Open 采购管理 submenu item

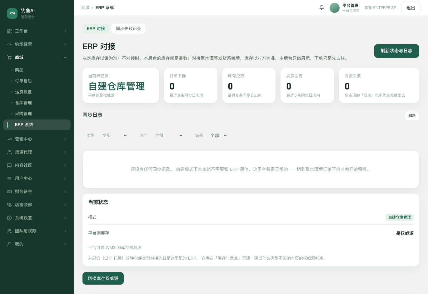(x=37, y=114)
